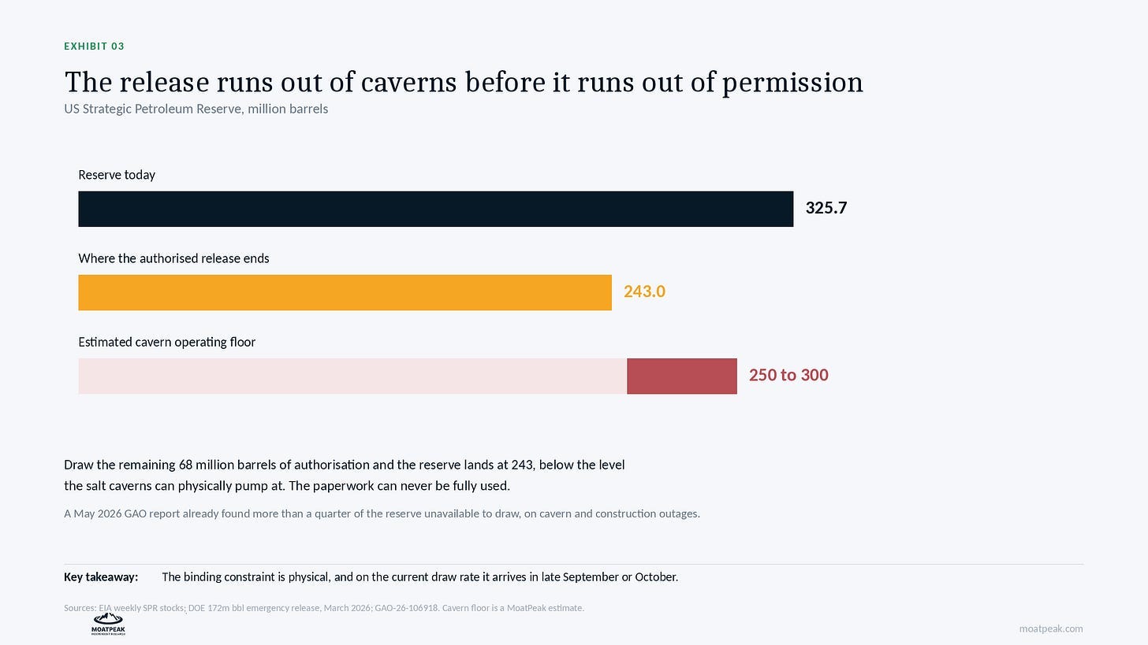This screenshot has height=645, width=1148.
Task: Select the Estimated cavern operating floor label
Action: [x=167, y=342]
